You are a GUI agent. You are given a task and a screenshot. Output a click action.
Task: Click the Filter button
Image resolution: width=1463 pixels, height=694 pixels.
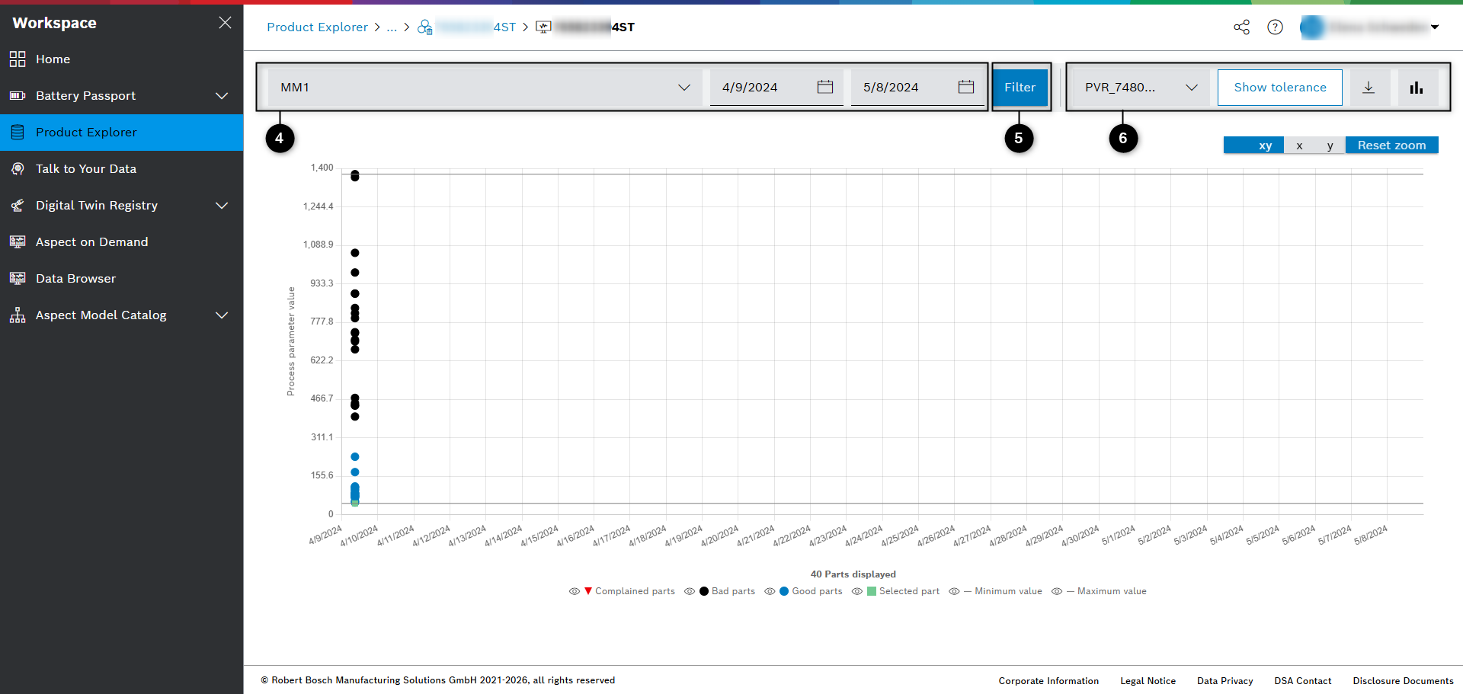click(1020, 88)
